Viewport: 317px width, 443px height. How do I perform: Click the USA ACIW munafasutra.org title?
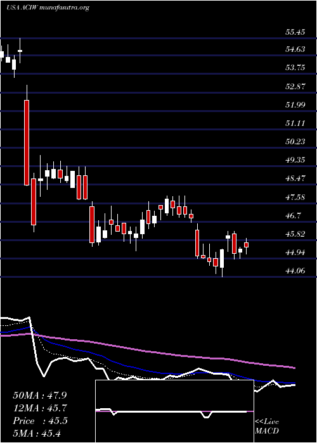point(48,8)
